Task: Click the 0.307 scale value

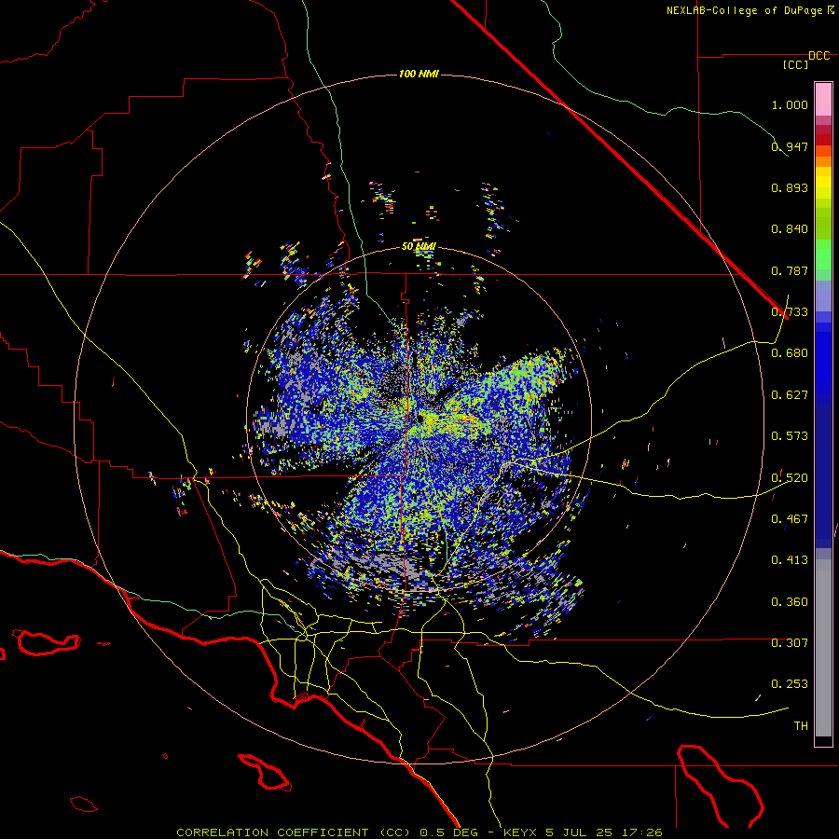Action: coord(790,642)
